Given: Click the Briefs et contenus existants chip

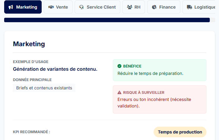Looking at the screenshot, I should point(44,88).
